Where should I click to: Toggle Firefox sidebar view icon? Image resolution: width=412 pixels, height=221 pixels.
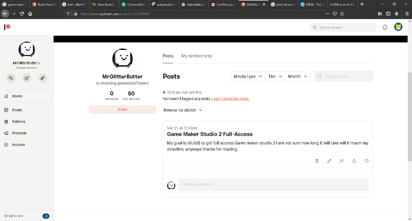[388, 14]
